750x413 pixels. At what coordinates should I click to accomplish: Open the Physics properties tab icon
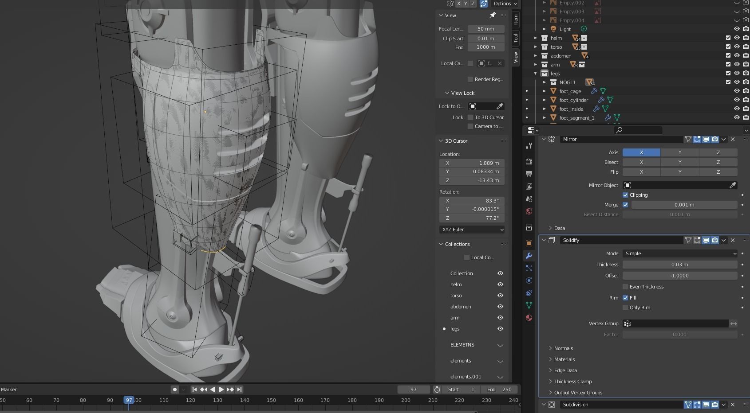coord(529,281)
